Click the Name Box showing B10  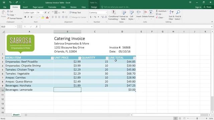pos(9,27)
